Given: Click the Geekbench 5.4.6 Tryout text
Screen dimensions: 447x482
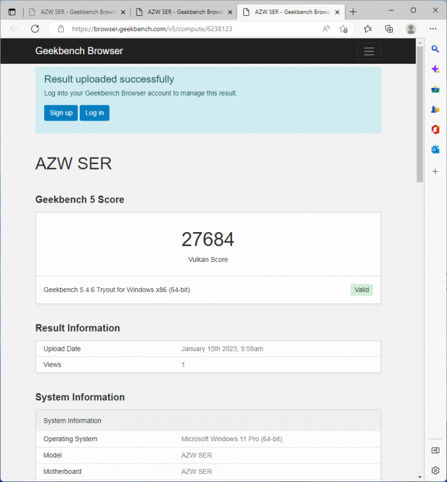Looking at the screenshot, I should point(117,290).
